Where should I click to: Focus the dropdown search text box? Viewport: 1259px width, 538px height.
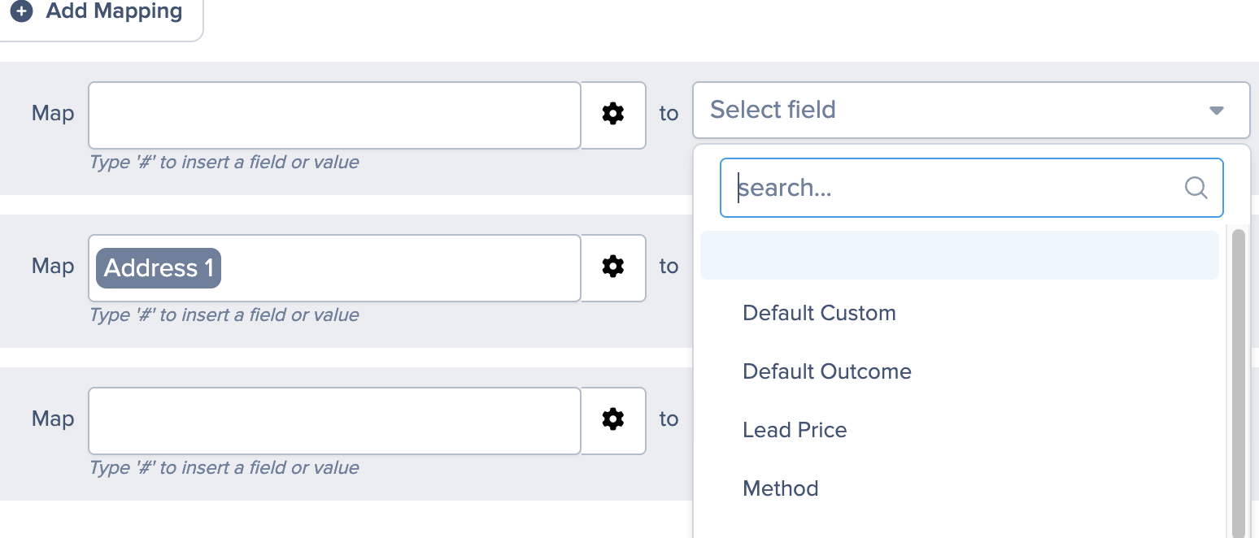tap(952, 188)
